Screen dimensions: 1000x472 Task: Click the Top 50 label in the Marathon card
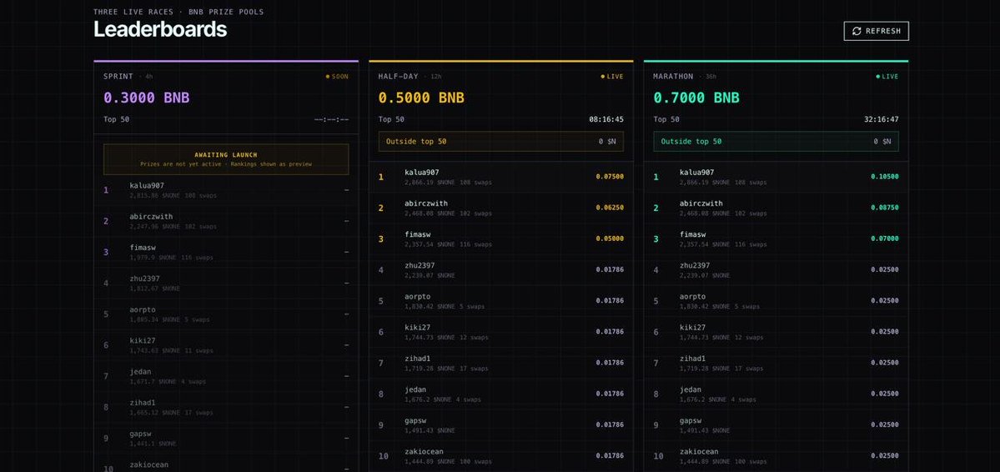[x=666, y=119]
